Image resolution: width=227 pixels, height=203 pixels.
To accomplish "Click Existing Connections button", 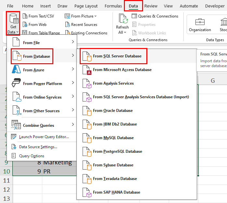I will coord(86,33).
